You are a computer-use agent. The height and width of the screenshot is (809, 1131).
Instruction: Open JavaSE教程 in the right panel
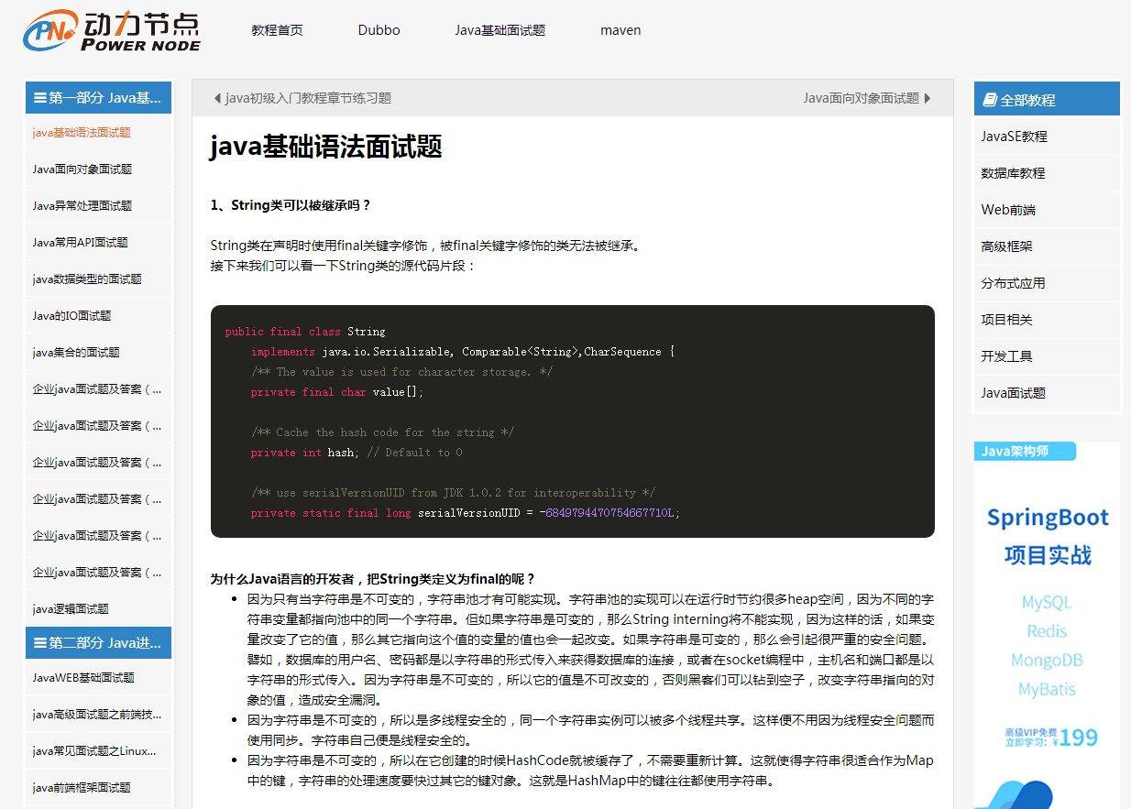coord(1014,137)
